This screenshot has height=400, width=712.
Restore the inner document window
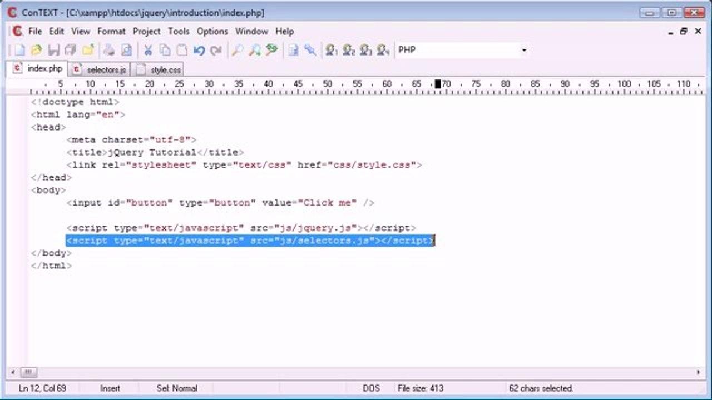coord(684,32)
